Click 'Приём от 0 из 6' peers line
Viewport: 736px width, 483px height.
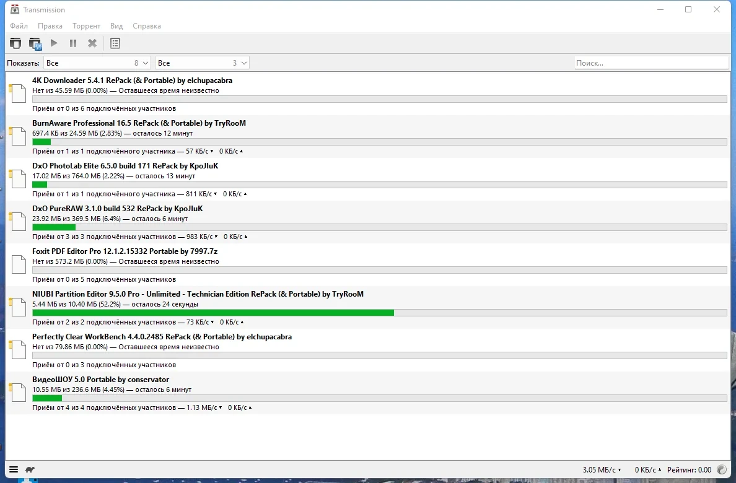click(x=104, y=108)
